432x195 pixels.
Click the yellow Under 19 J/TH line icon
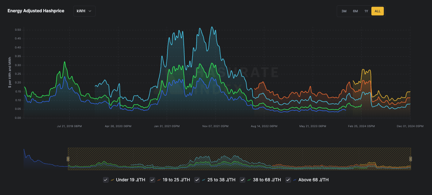[x=112, y=180]
